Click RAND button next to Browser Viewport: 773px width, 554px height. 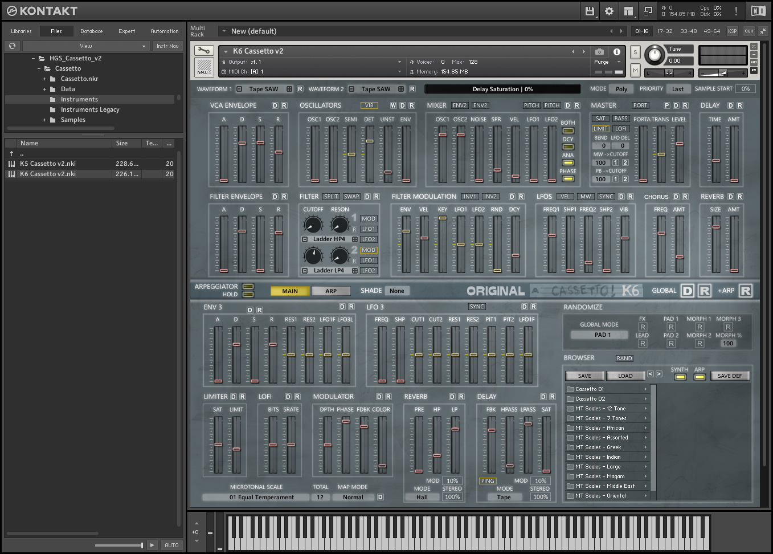624,359
